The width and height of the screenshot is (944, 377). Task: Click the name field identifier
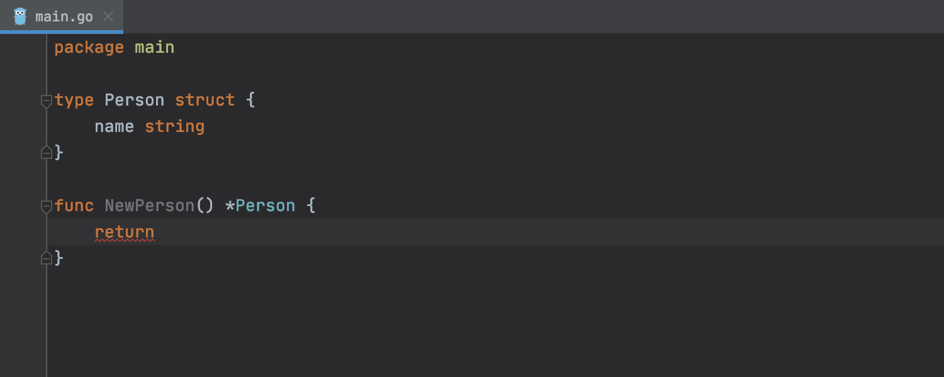[115, 126]
